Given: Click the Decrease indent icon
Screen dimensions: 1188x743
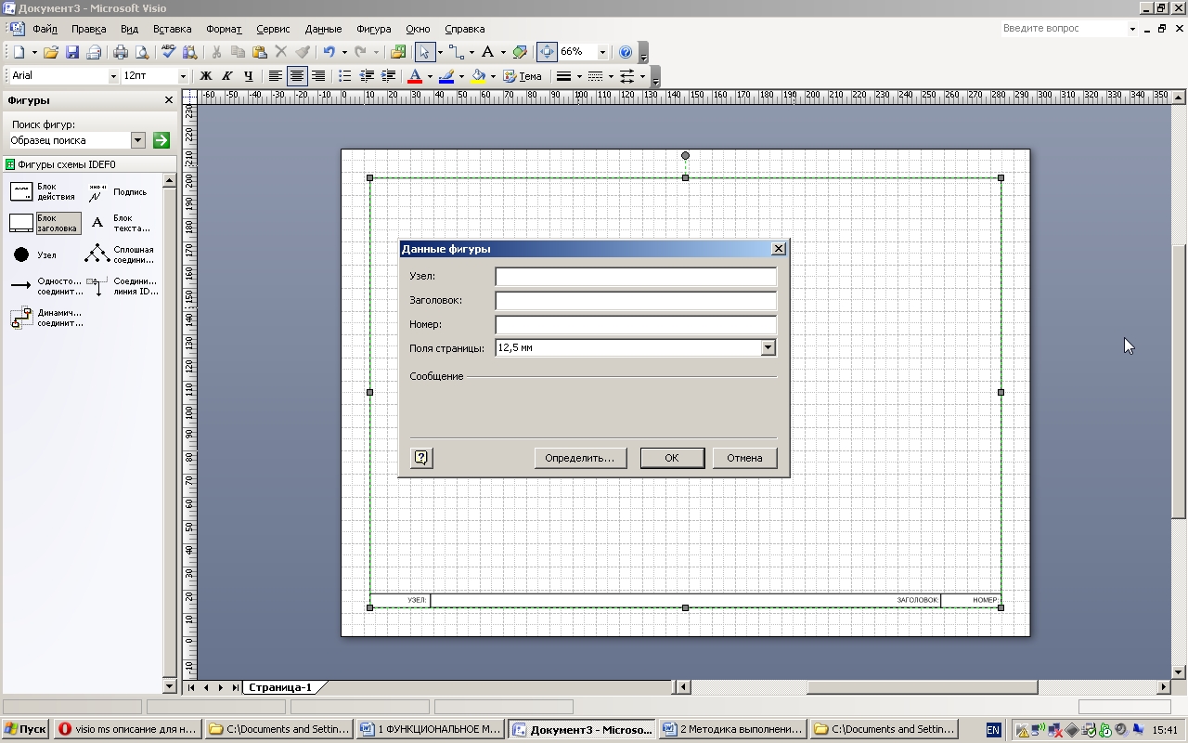Looking at the screenshot, I should (367, 76).
